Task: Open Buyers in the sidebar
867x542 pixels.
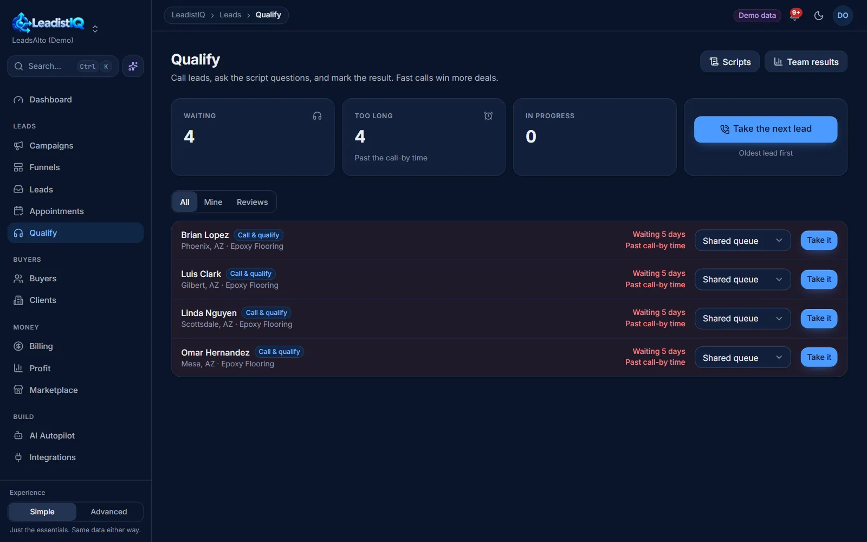Action: 75,279
